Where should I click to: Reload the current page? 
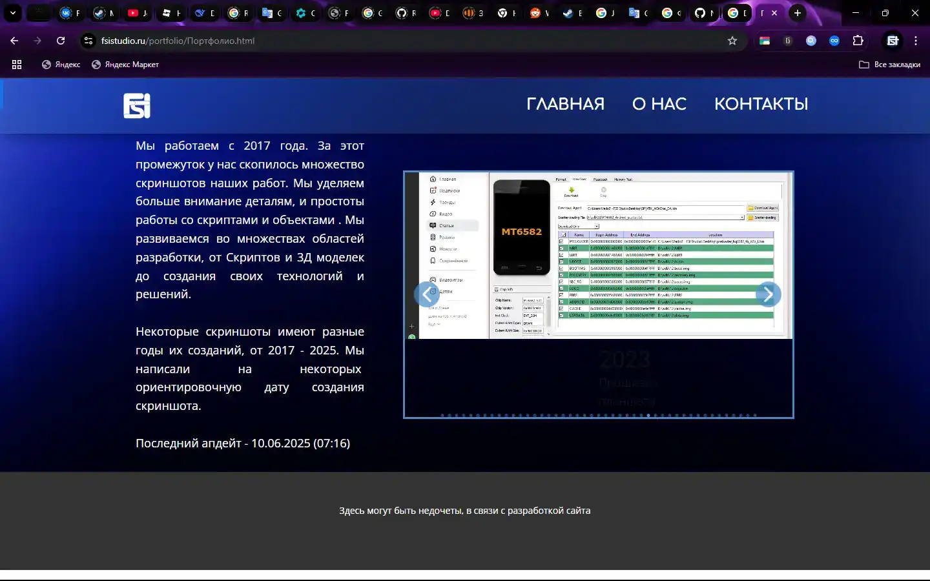[x=61, y=41]
